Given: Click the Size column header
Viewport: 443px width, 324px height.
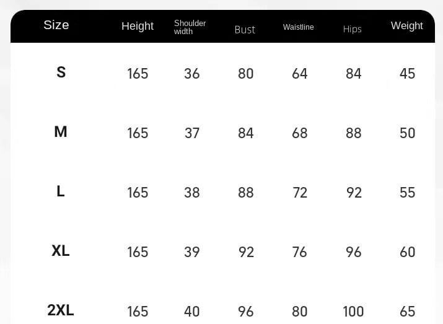Looking at the screenshot, I should [56, 25].
